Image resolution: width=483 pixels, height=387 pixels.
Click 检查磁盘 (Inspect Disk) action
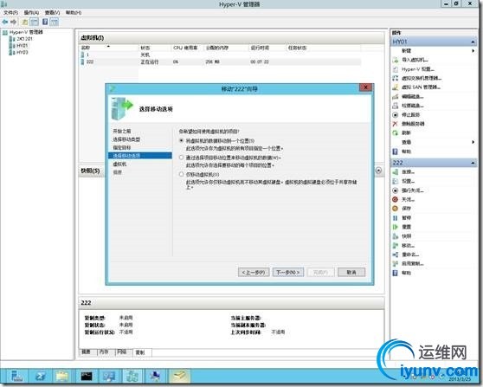point(413,106)
